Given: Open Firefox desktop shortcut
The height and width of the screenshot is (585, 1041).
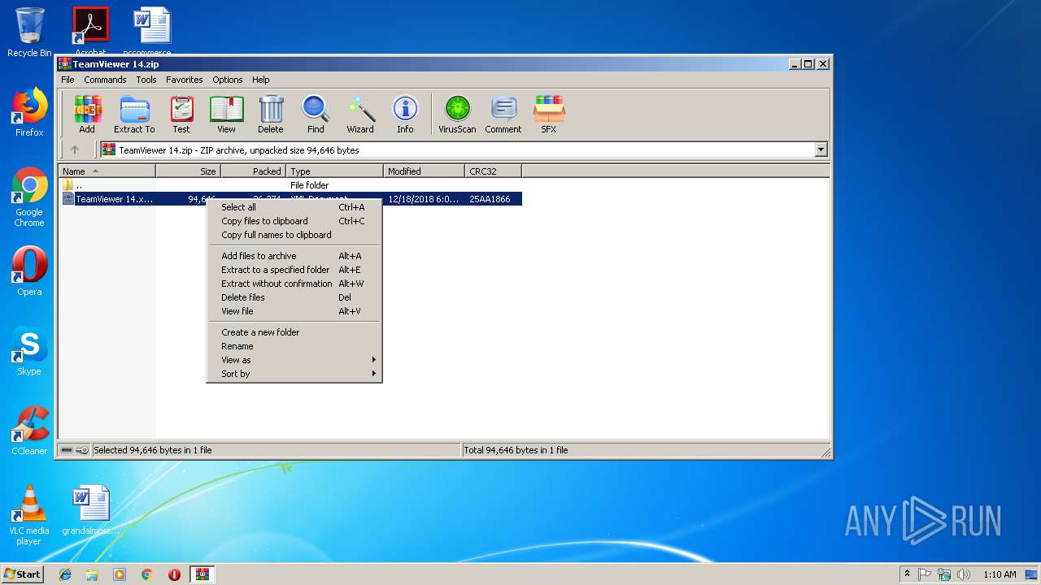Looking at the screenshot, I should (x=29, y=112).
